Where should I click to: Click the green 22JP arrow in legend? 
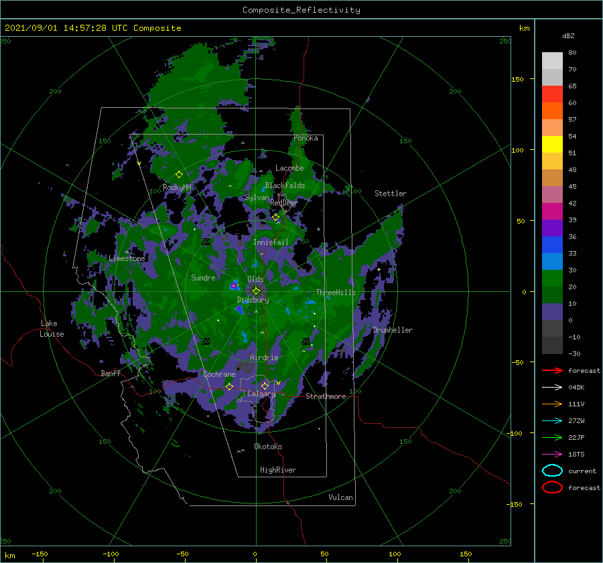[552, 437]
